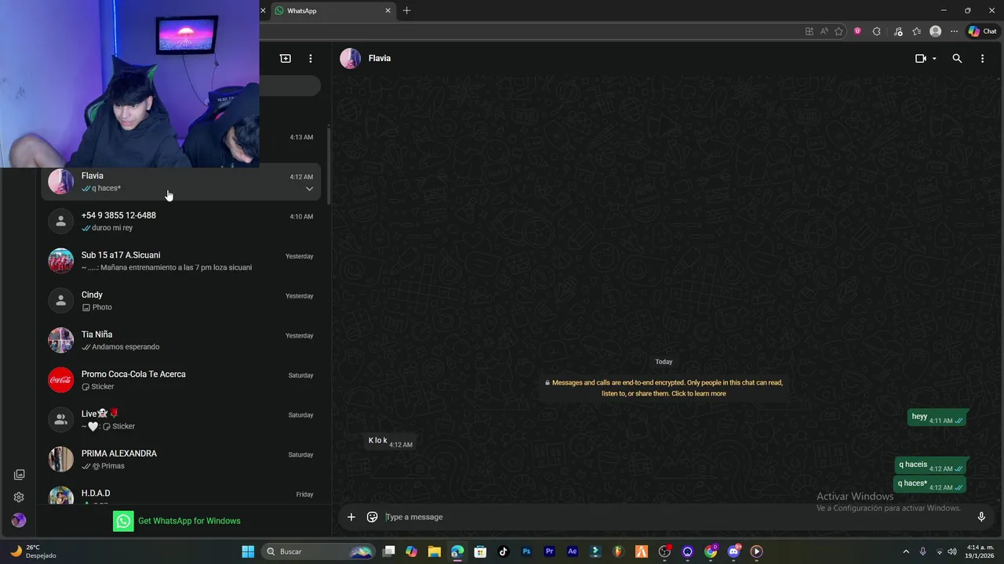The height and width of the screenshot is (564, 1004).
Task: Open the emoji and sticker picker
Action: (373, 517)
